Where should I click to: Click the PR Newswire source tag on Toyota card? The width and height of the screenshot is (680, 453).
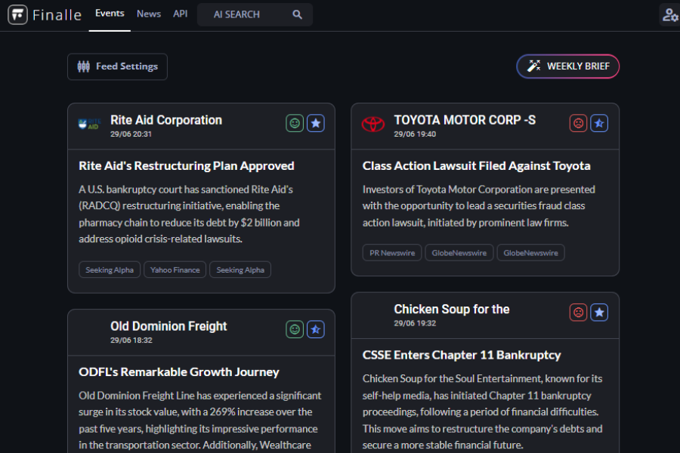click(391, 252)
